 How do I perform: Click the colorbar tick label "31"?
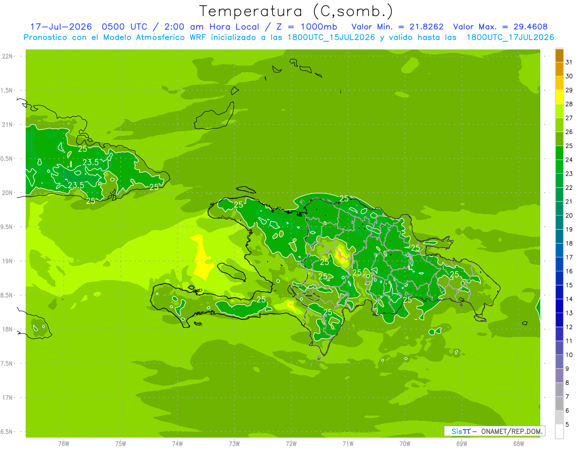(x=569, y=62)
